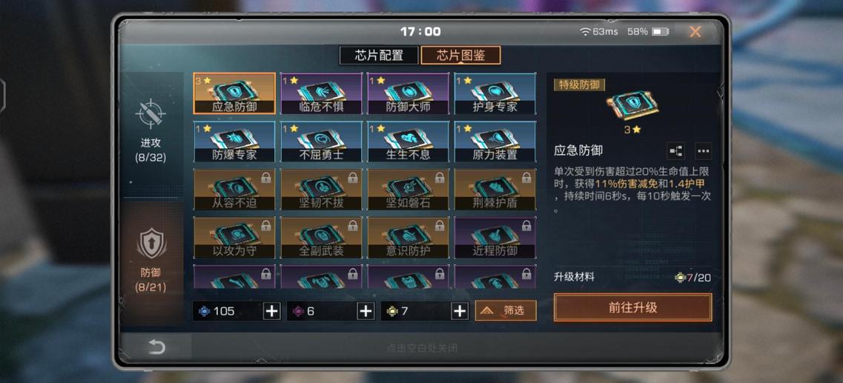Image resolution: width=843 pixels, height=383 pixels.
Task: Select the locked 近程防御 chip
Action: (x=495, y=237)
